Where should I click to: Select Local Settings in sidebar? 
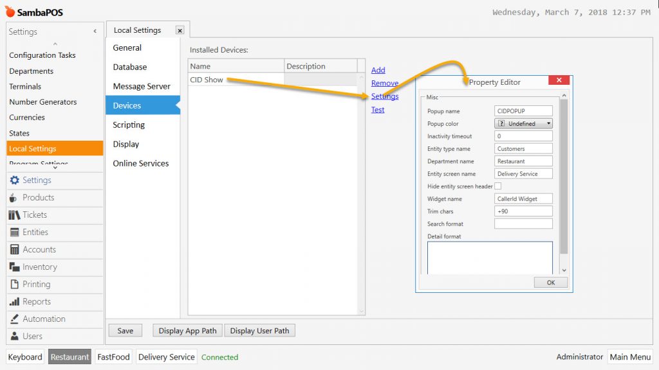55,148
